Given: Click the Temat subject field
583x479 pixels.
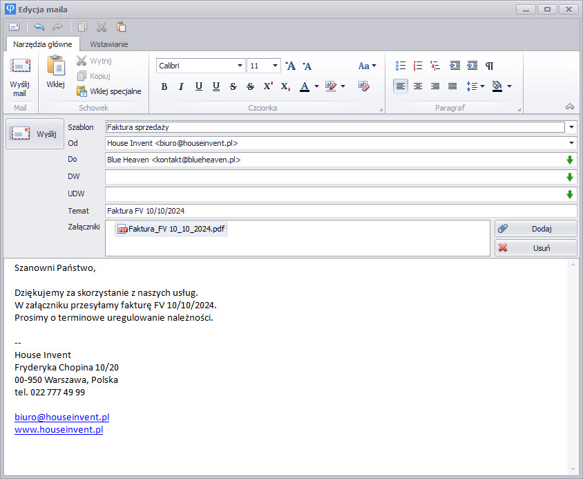Looking at the screenshot, I should 340,211.
